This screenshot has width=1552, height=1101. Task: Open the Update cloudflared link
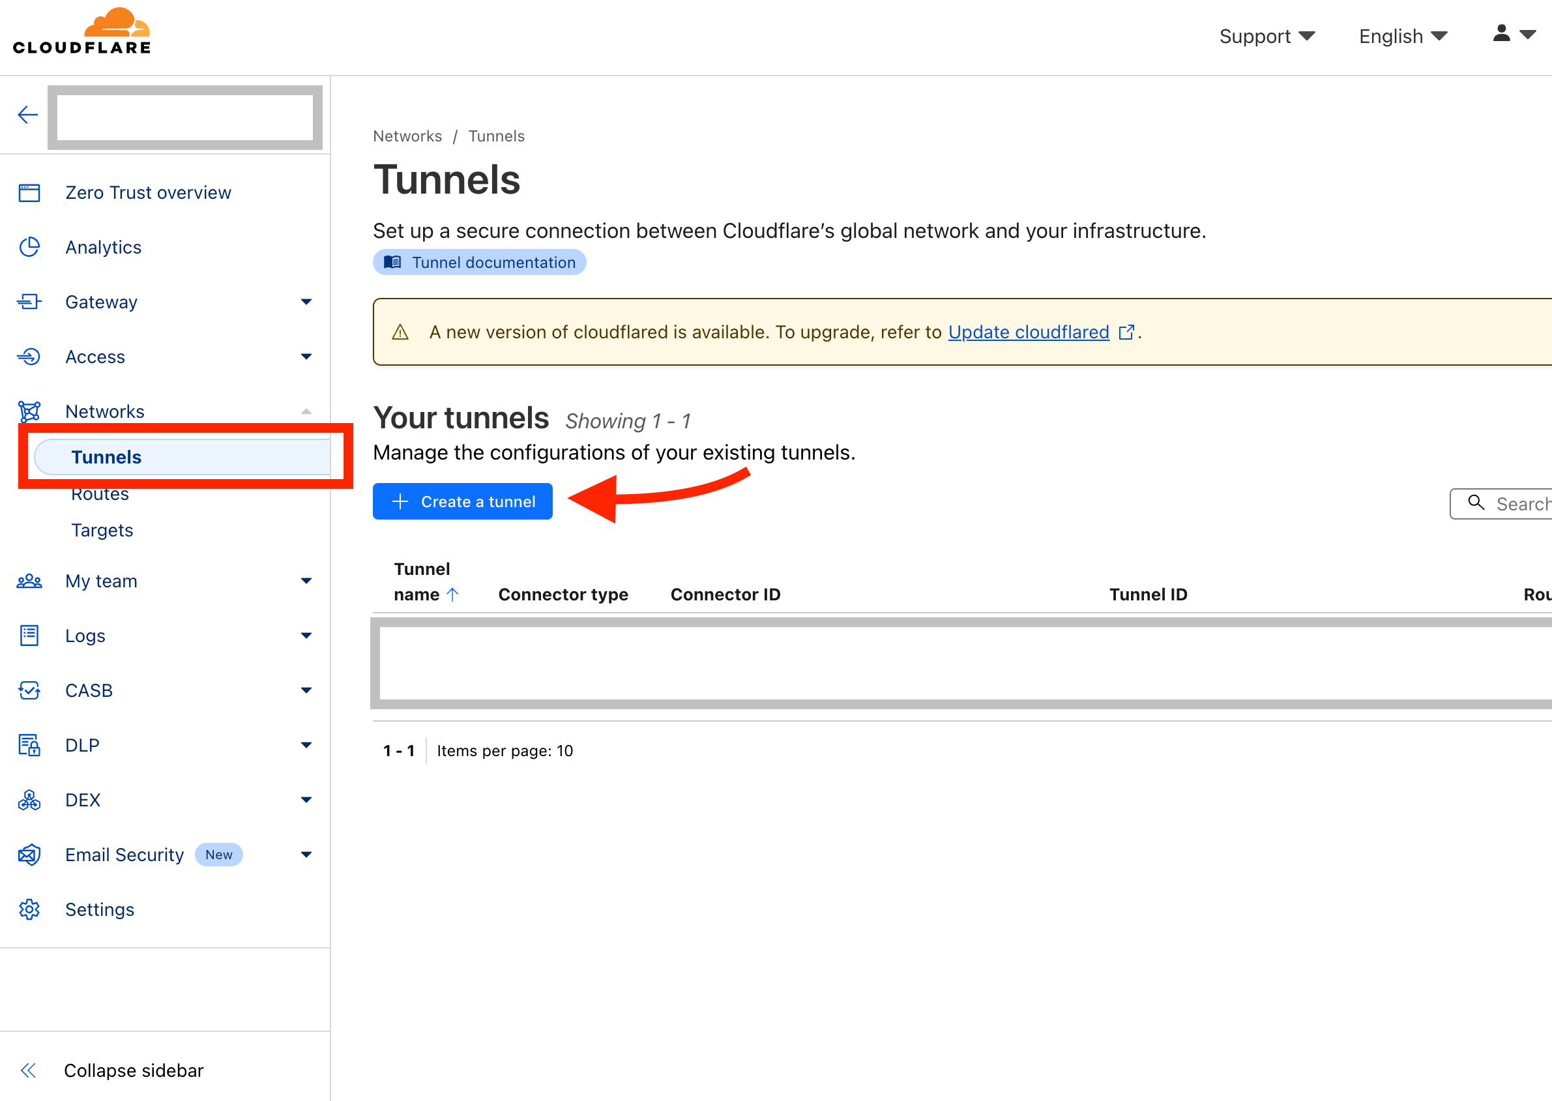[1028, 332]
